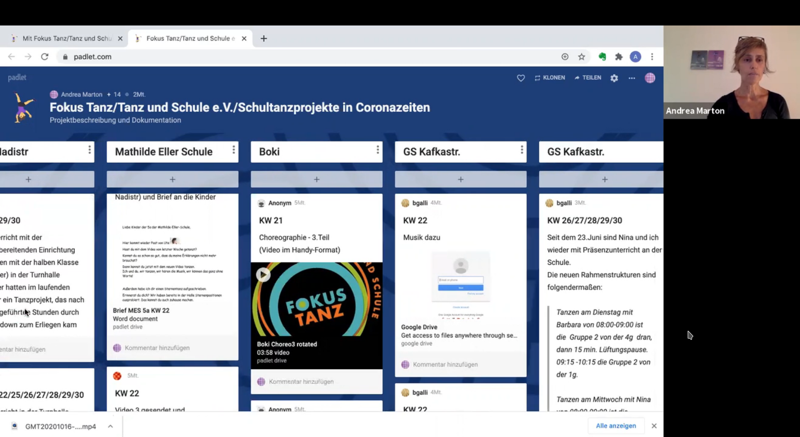Viewport: 800px width, 437px height.
Task: Open the user avatar in padlet header
Action: pos(650,78)
